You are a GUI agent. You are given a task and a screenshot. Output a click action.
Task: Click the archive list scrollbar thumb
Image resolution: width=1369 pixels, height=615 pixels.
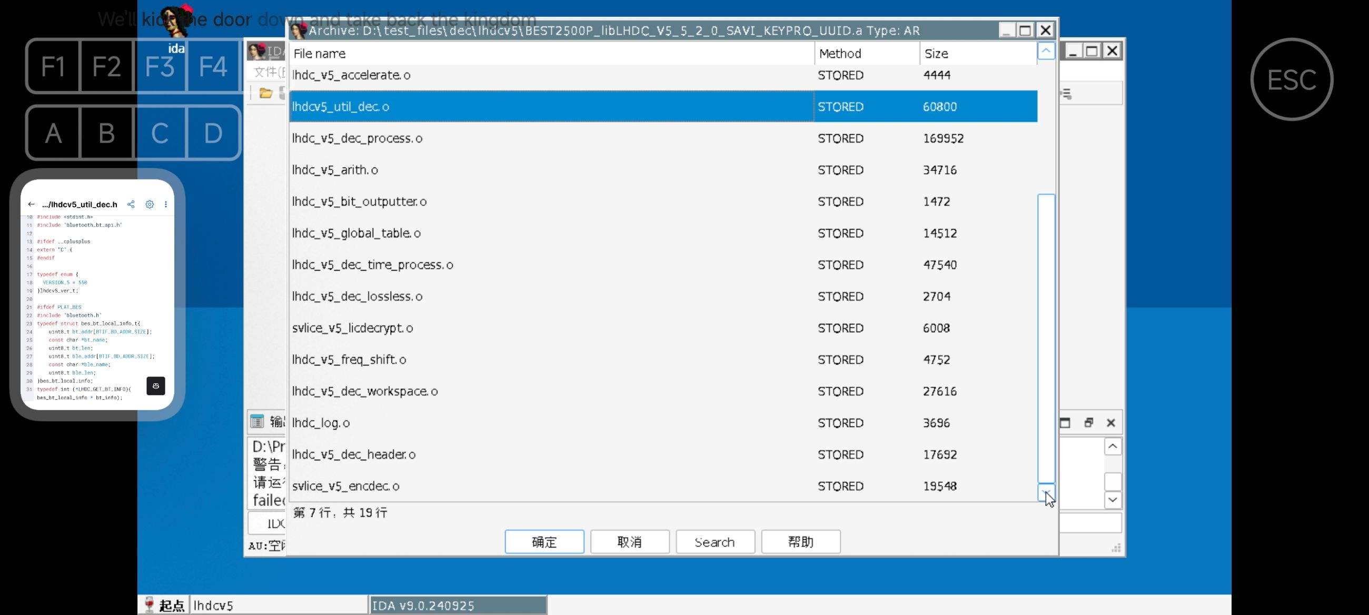click(x=1045, y=338)
